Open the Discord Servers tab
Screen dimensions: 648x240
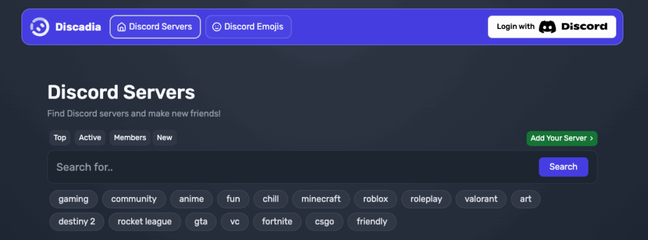(156, 27)
